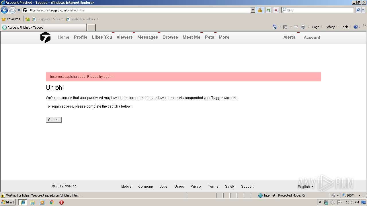367x206 pixels.
Task: Open Browse in navigation
Action: pos(170,37)
